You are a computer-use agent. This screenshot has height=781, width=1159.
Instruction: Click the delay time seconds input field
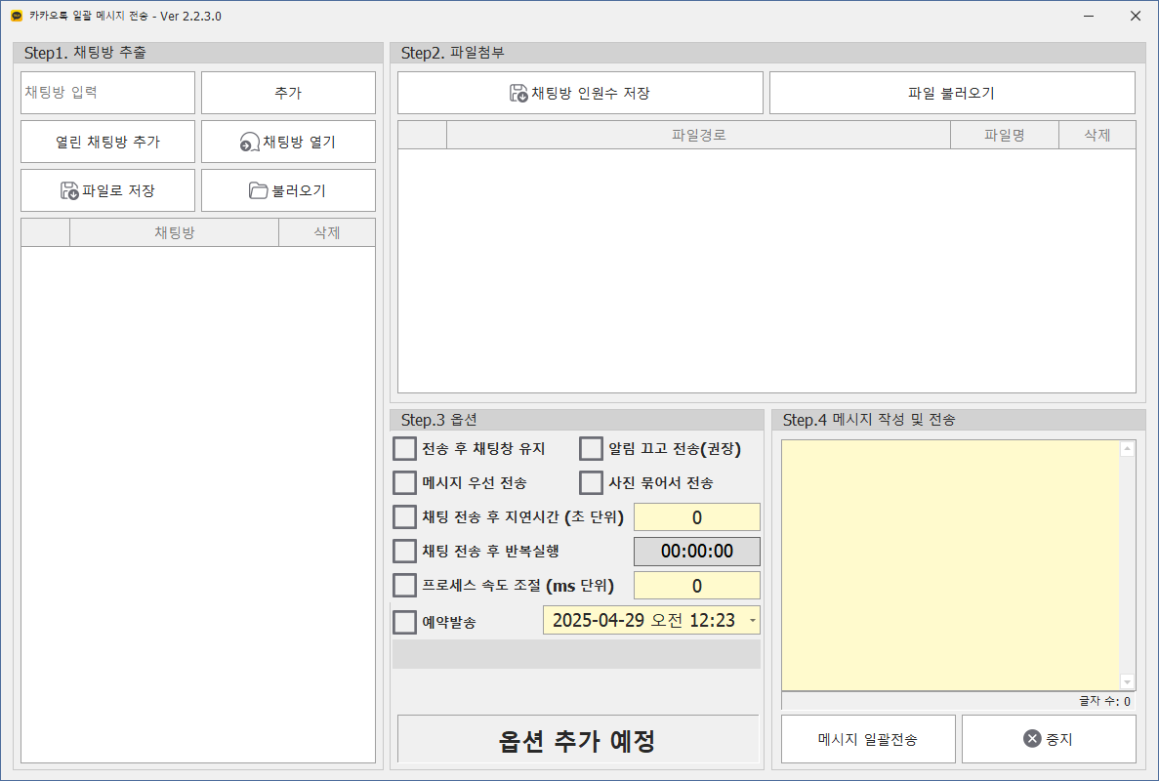697,517
